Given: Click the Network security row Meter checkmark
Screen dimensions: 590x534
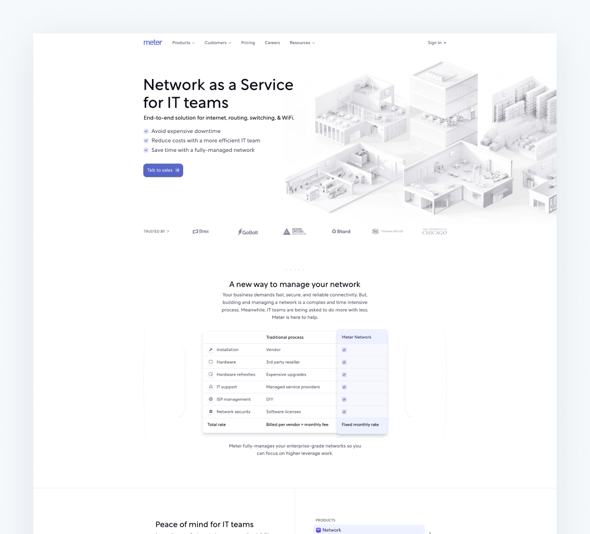Looking at the screenshot, I should [344, 412].
